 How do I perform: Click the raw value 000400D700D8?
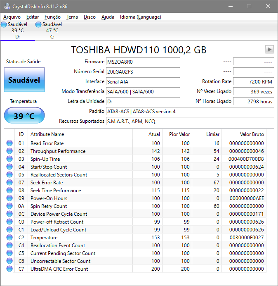[246, 159]
